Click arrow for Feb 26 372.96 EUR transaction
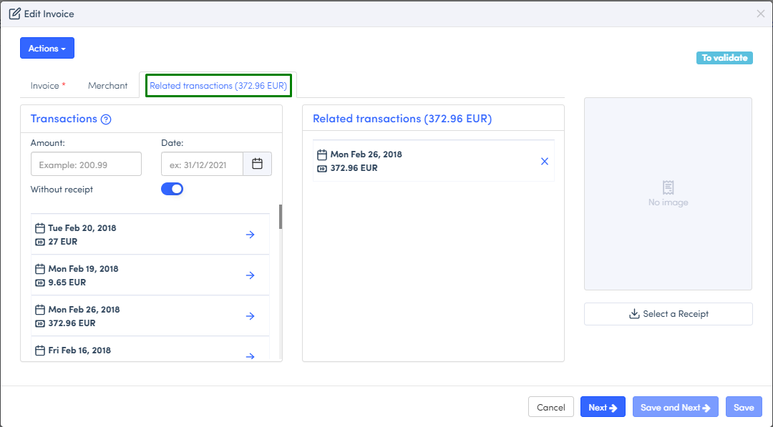The width and height of the screenshot is (773, 427). (250, 316)
